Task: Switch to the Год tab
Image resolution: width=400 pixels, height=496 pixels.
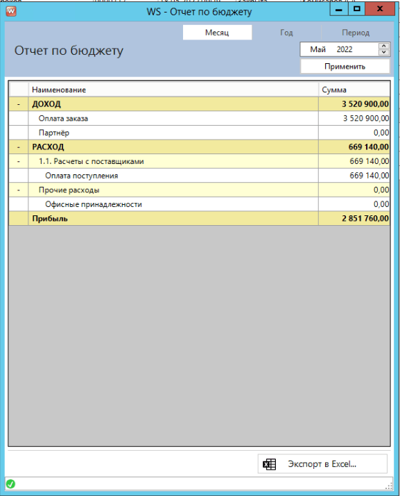Action: click(x=286, y=33)
